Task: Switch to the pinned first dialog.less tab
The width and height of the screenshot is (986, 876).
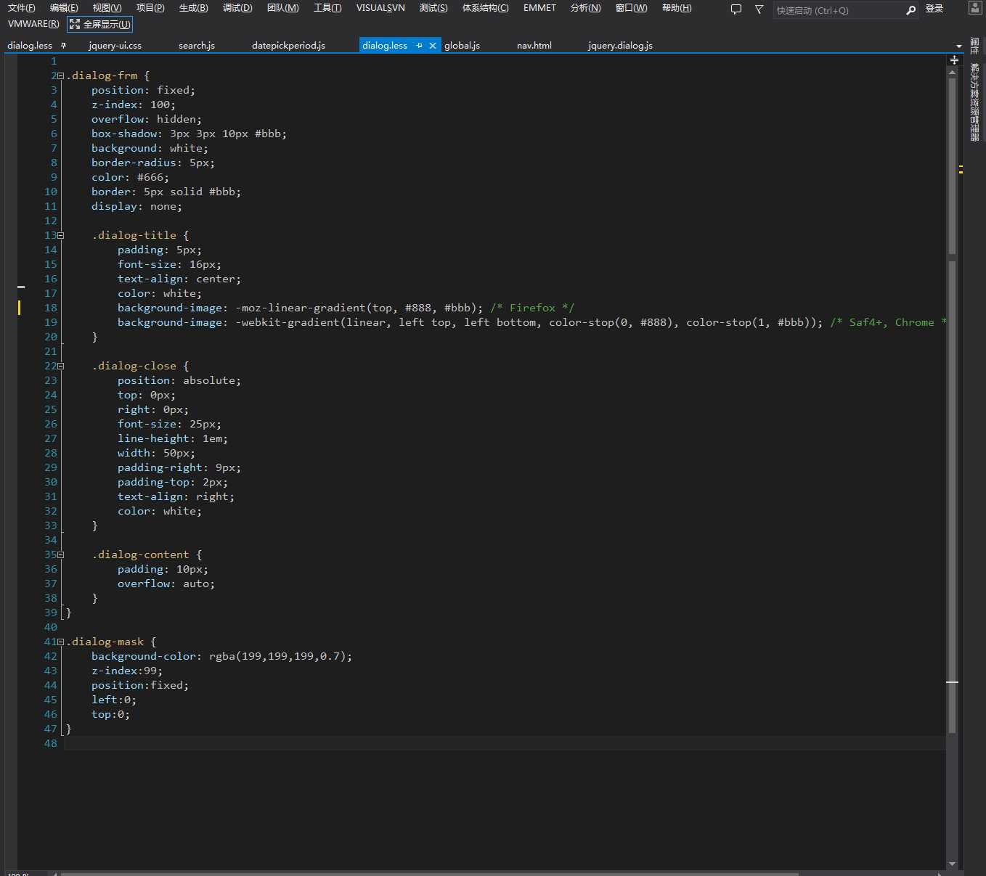Action: click(x=30, y=45)
